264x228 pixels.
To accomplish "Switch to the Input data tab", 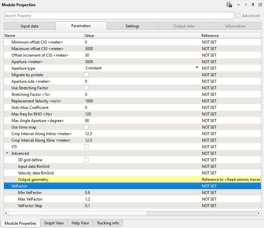I will pyautogui.click(x=29, y=26).
